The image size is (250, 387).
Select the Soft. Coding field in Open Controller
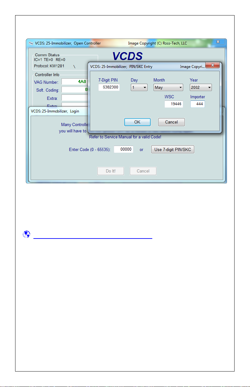click(75, 90)
